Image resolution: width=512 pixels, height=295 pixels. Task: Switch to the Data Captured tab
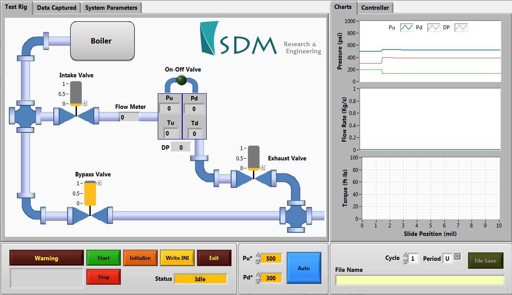click(x=56, y=8)
